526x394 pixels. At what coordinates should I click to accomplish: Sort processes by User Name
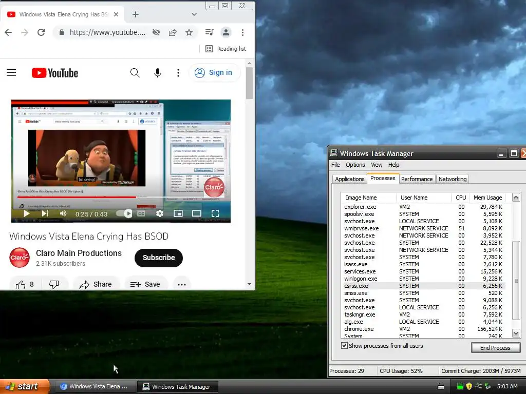tap(424, 198)
